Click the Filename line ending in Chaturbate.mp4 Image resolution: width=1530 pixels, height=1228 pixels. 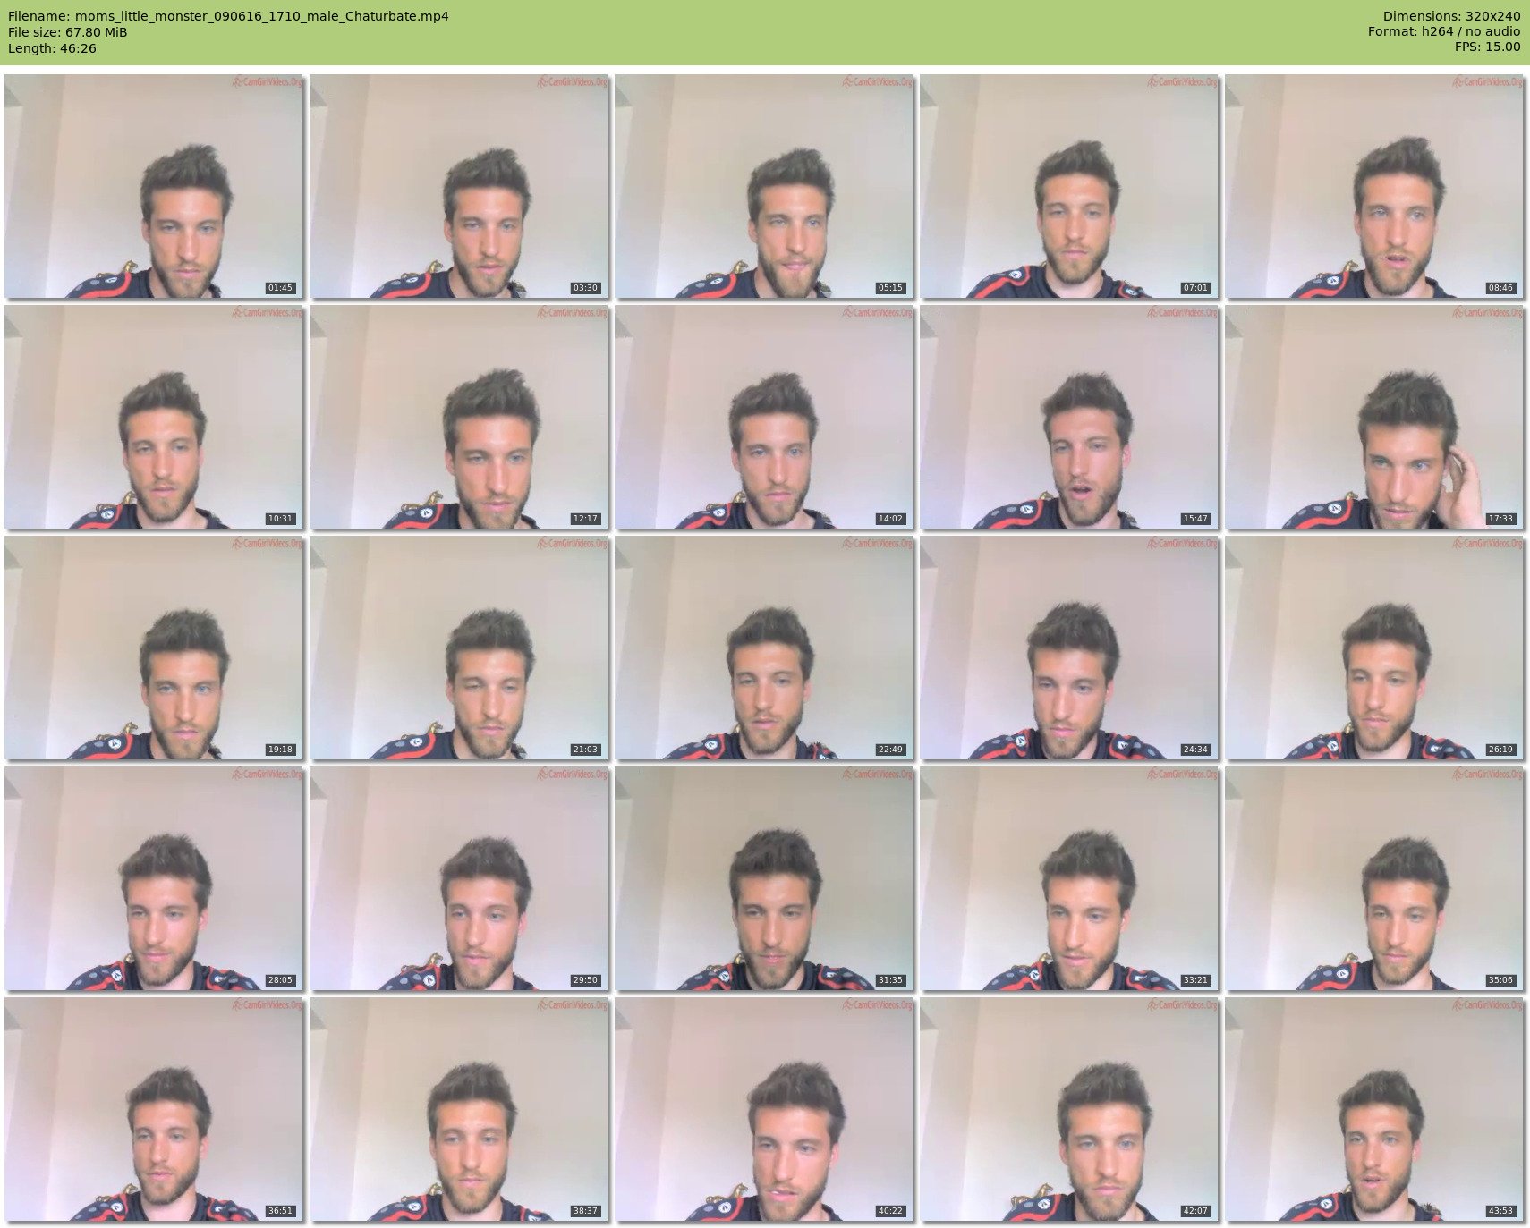point(228,16)
